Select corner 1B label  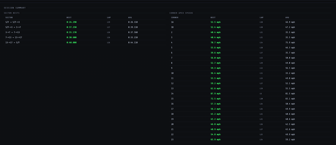coord(172,27)
